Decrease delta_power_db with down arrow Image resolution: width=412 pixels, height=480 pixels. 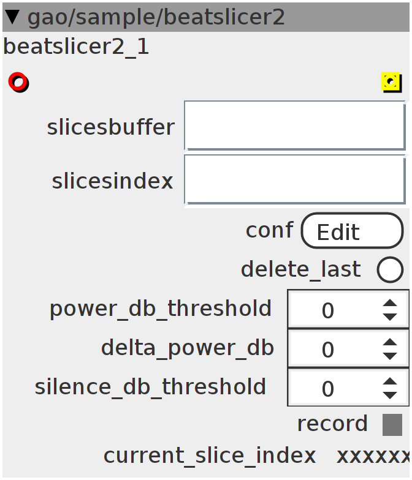(390, 356)
